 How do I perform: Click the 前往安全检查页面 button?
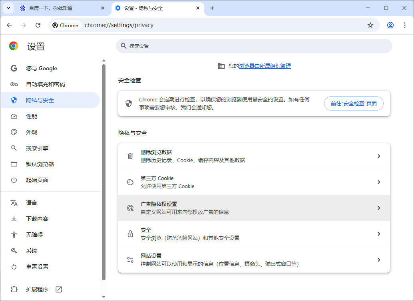pyautogui.click(x=353, y=103)
